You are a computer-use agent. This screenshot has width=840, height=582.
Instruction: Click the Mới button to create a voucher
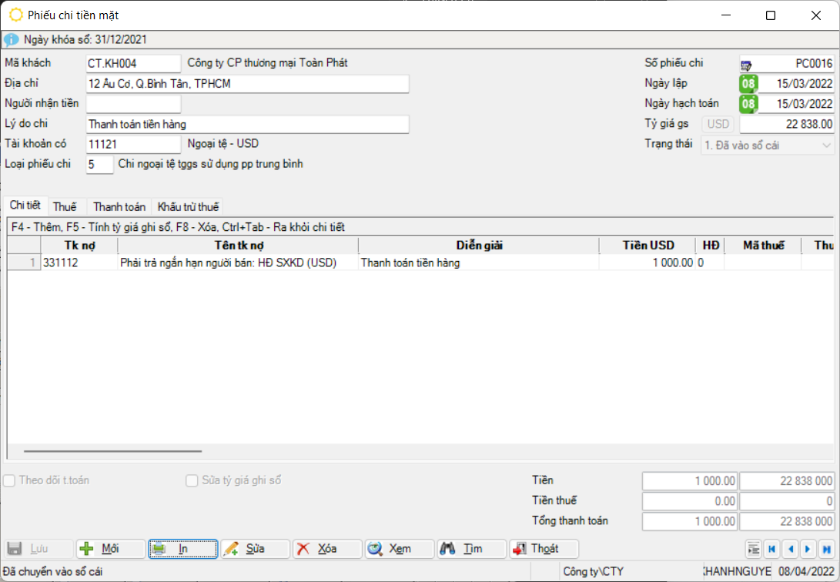(110, 549)
